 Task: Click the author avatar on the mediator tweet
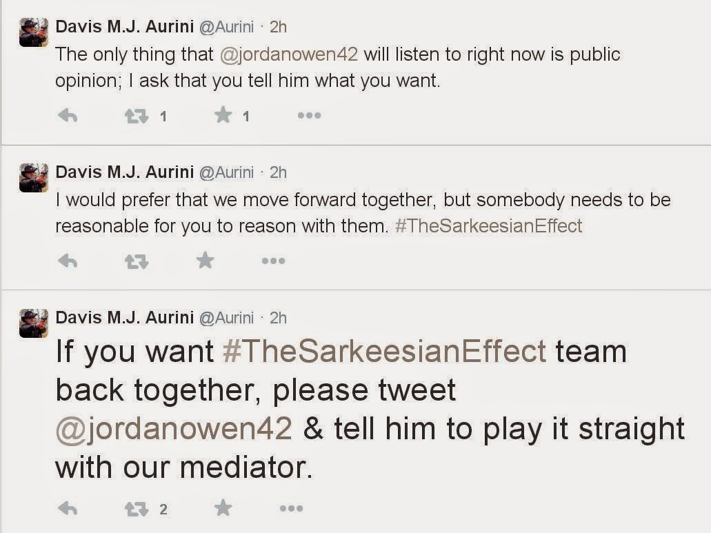[x=33, y=323]
